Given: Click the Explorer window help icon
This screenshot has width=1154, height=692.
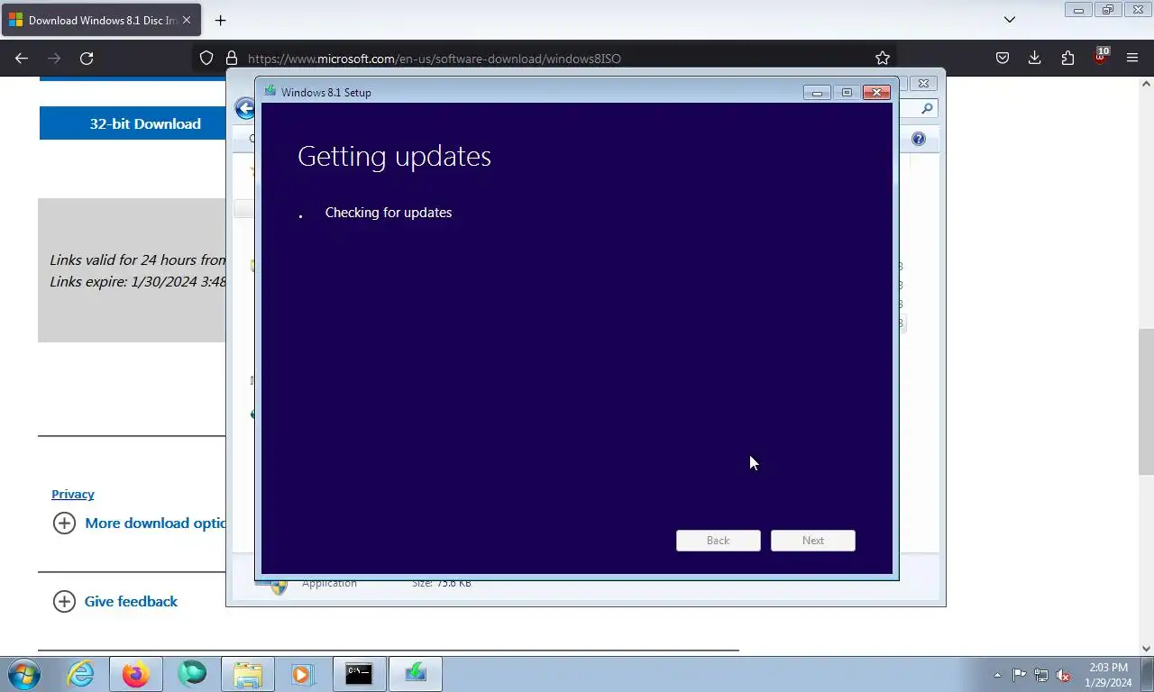Looking at the screenshot, I should (919, 139).
